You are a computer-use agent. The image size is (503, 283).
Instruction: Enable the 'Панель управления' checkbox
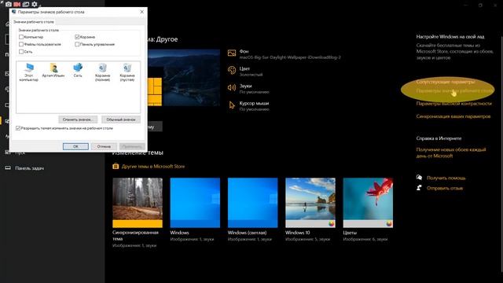[x=77, y=44]
